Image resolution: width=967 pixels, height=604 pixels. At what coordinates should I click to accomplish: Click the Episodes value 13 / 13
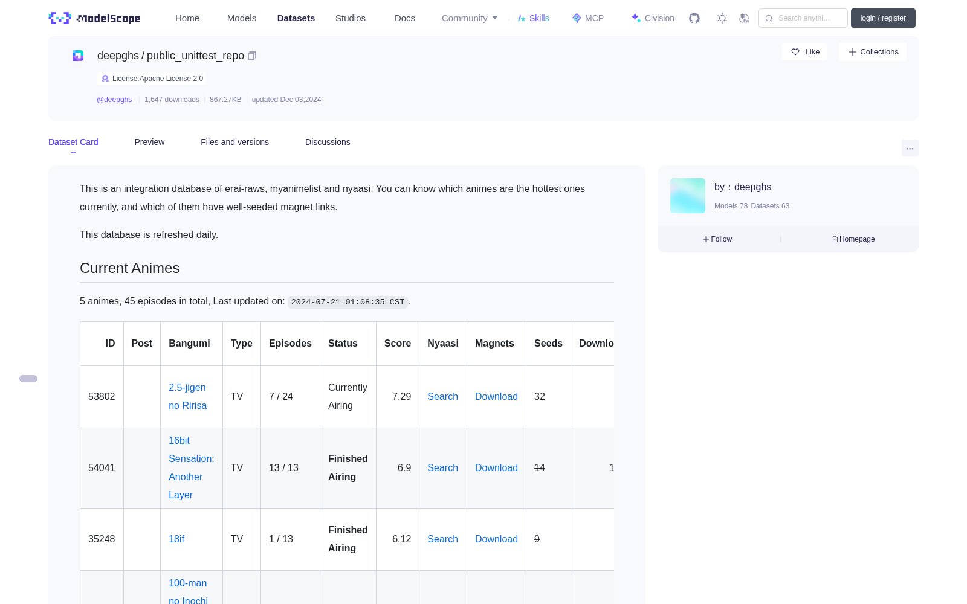[x=283, y=468]
